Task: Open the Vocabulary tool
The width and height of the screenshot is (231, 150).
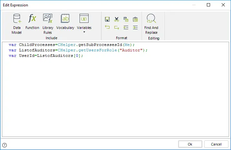Action: click(65, 22)
